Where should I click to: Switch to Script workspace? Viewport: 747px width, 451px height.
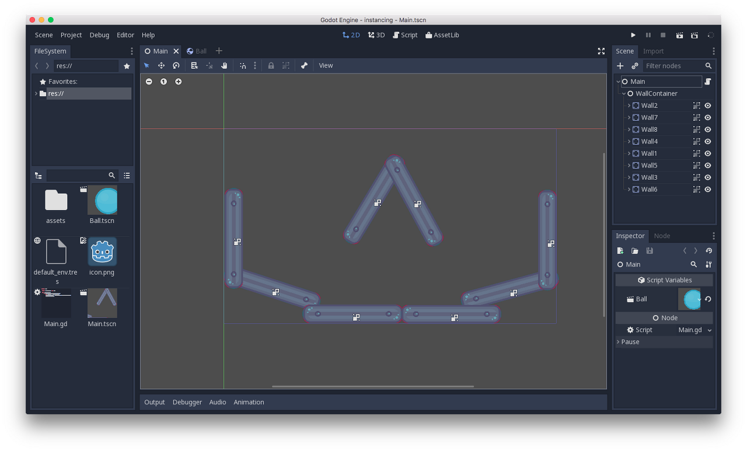pos(405,35)
